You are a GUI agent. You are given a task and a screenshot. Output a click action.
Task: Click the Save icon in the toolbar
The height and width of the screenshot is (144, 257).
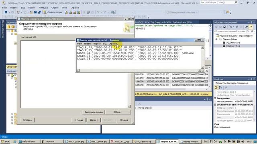tap(35, 12)
